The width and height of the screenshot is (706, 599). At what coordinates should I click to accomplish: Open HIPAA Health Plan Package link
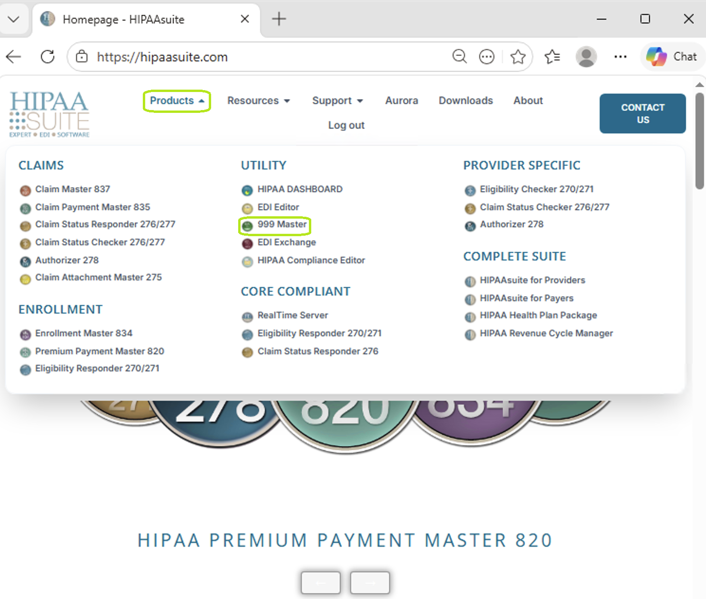(539, 315)
